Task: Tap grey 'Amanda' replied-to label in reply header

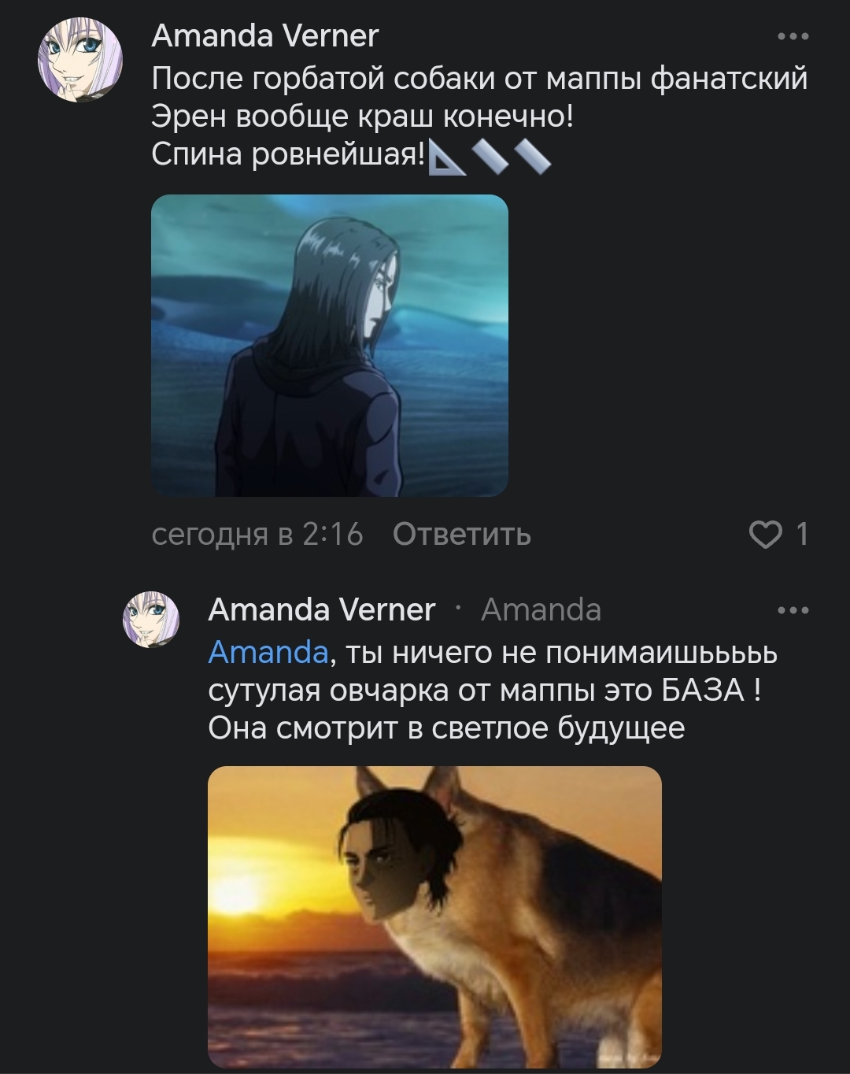Action: 541,609
